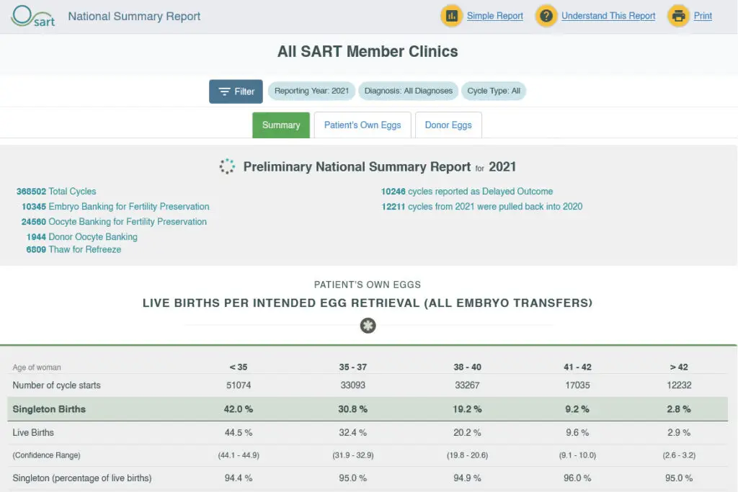
Task: Click the printer icon
Action: 678,16
